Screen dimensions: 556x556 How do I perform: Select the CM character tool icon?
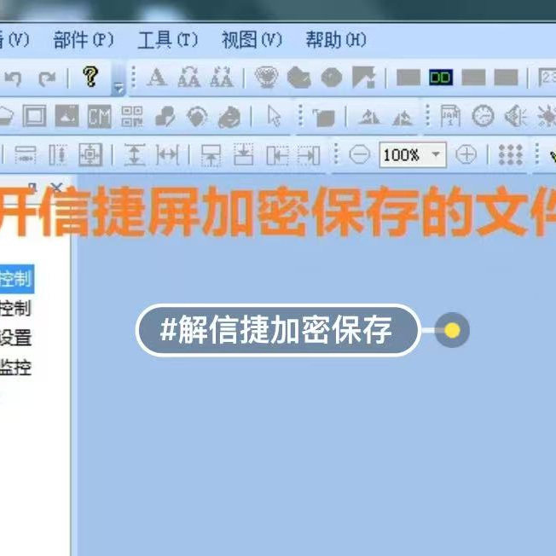[x=99, y=116]
